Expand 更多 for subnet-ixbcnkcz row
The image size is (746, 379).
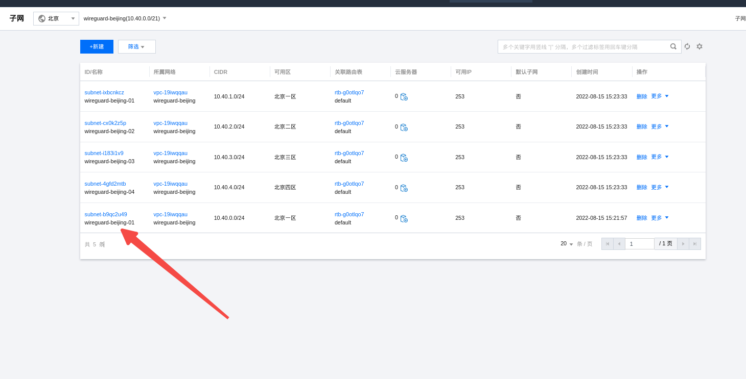(660, 96)
